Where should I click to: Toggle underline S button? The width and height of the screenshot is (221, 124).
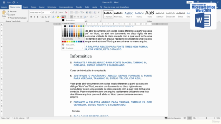pos(38,17)
